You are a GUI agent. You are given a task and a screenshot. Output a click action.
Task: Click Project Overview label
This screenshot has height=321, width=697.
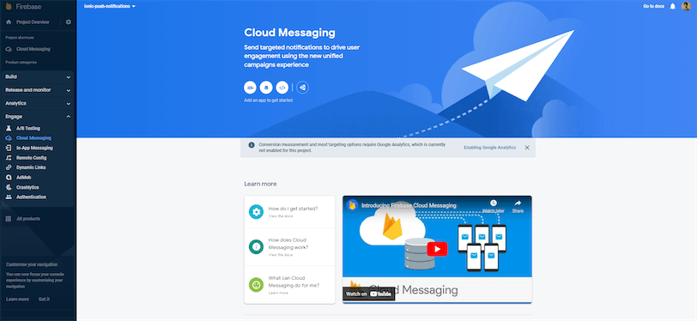coord(33,21)
